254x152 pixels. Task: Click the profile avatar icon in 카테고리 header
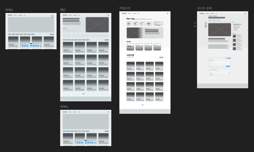tap(167, 13)
